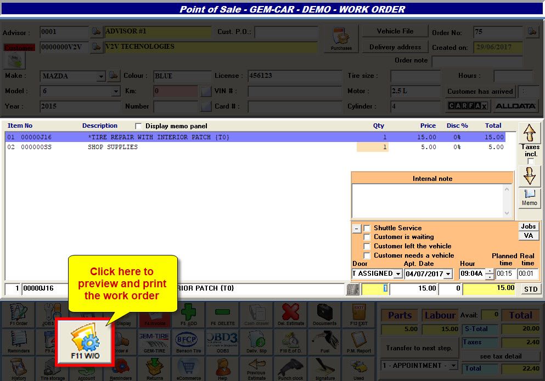The width and height of the screenshot is (545, 381).
Task: Click the lookup icon beside Make
Action: (x=113, y=75)
